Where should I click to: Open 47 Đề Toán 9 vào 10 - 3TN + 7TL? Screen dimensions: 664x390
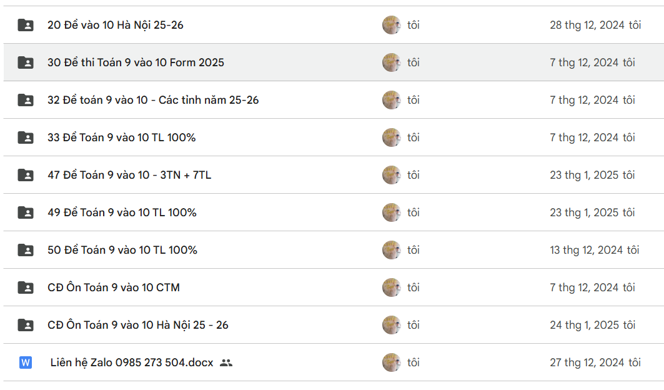pyautogui.click(x=129, y=175)
